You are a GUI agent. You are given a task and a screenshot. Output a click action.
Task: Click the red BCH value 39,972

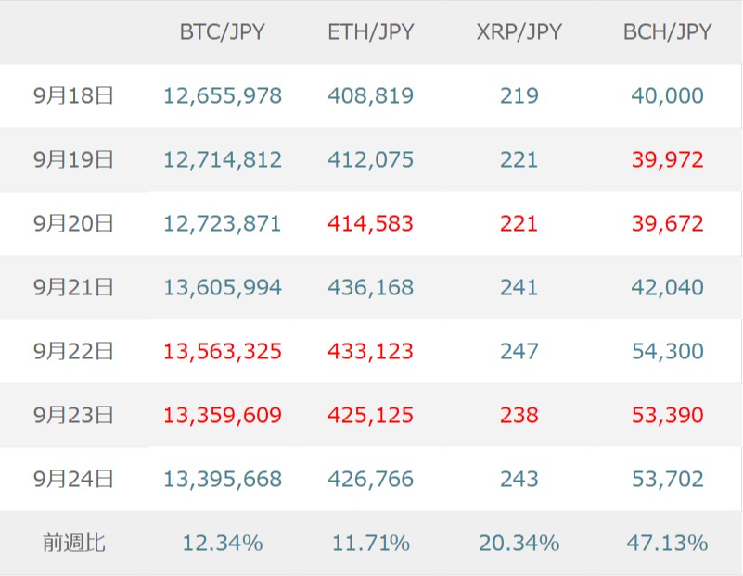pos(667,159)
